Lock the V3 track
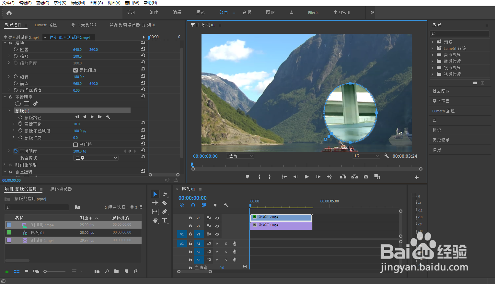This screenshot has width=495, height=284. (x=190, y=218)
